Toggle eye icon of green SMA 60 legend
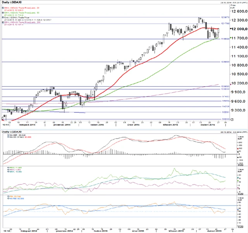This screenshot has width=248, height=233. pyautogui.click(x=3, y=13)
